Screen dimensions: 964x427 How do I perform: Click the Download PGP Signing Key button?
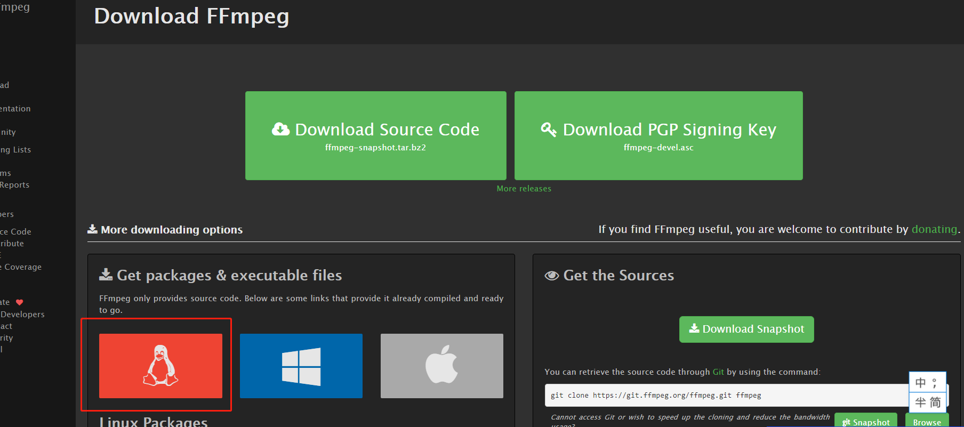658,135
